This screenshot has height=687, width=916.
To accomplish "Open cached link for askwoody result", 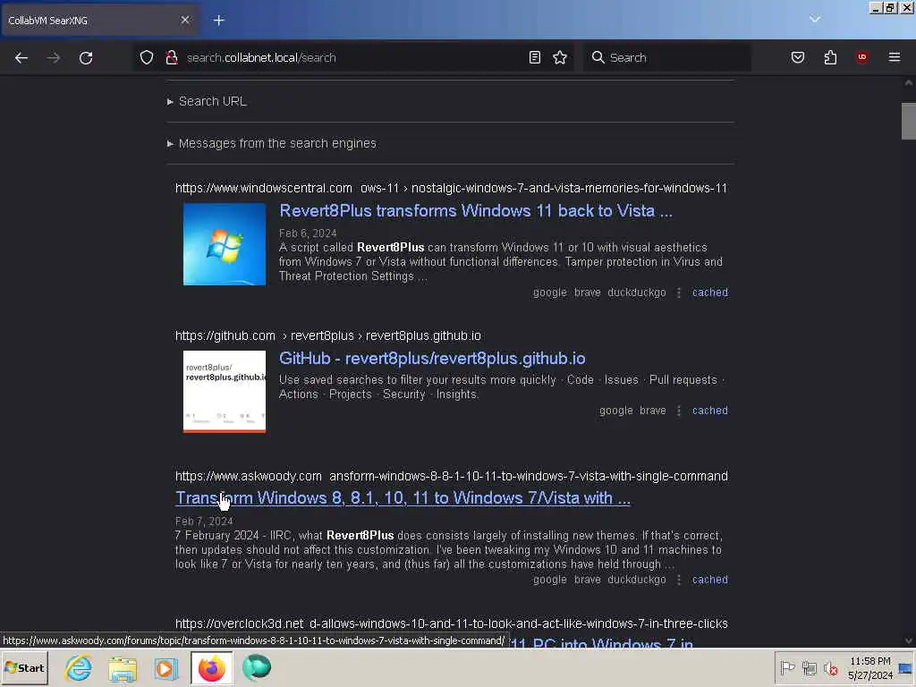I will coord(709,580).
